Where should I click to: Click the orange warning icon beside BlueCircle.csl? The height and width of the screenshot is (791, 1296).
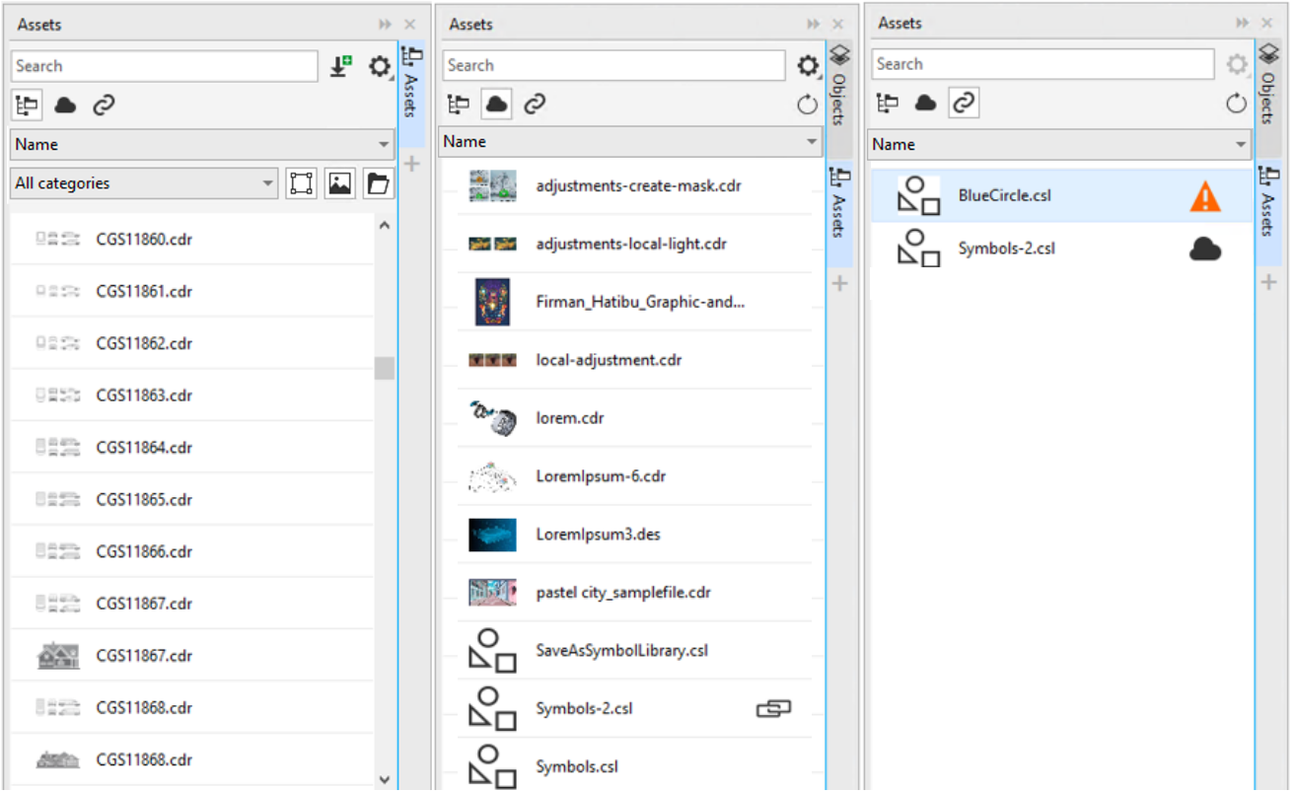coord(1204,197)
